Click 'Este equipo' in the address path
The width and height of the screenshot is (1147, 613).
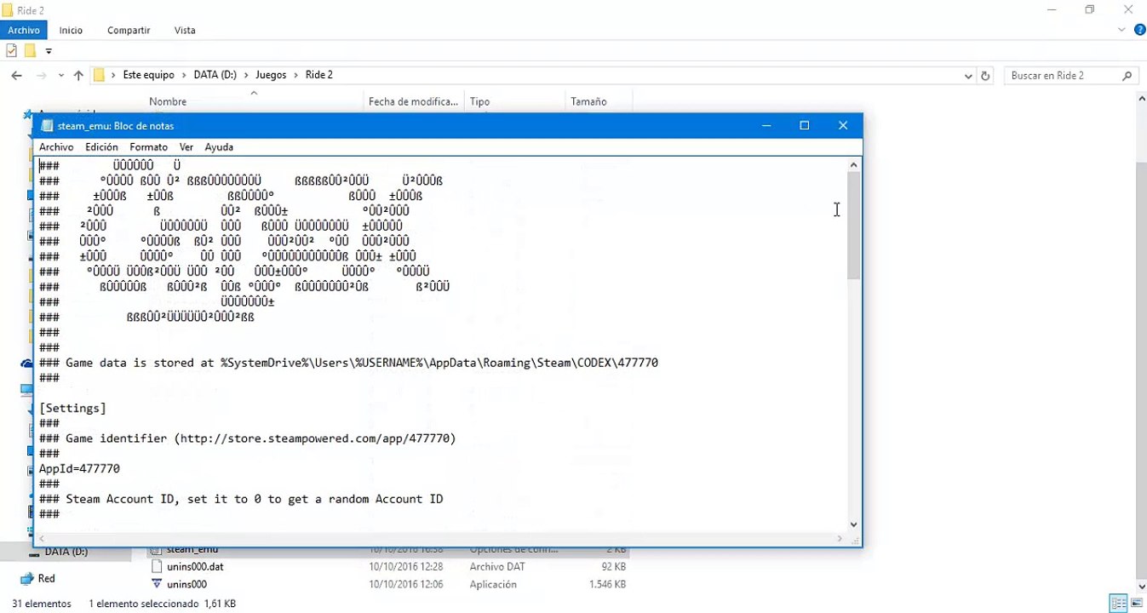pyautogui.click(x=148, y=75)
